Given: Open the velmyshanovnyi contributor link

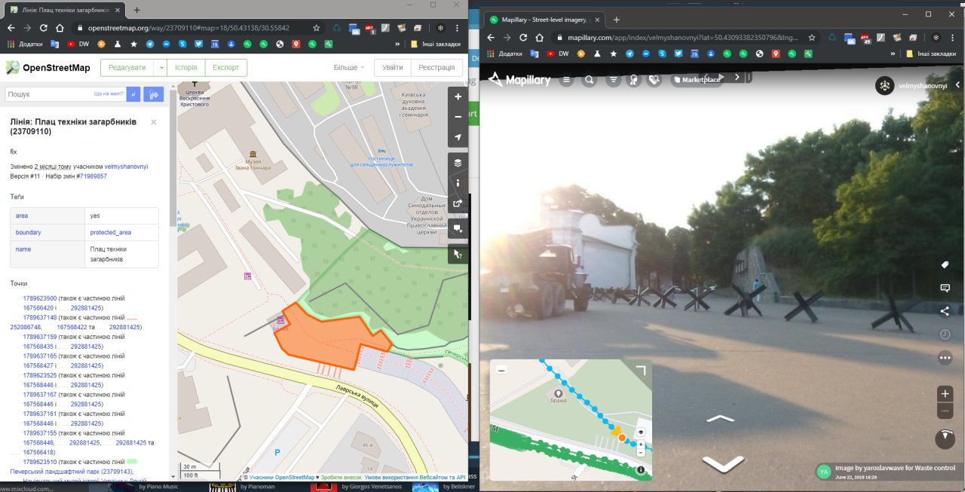Looking at the screenshot, I should (126, 166).
